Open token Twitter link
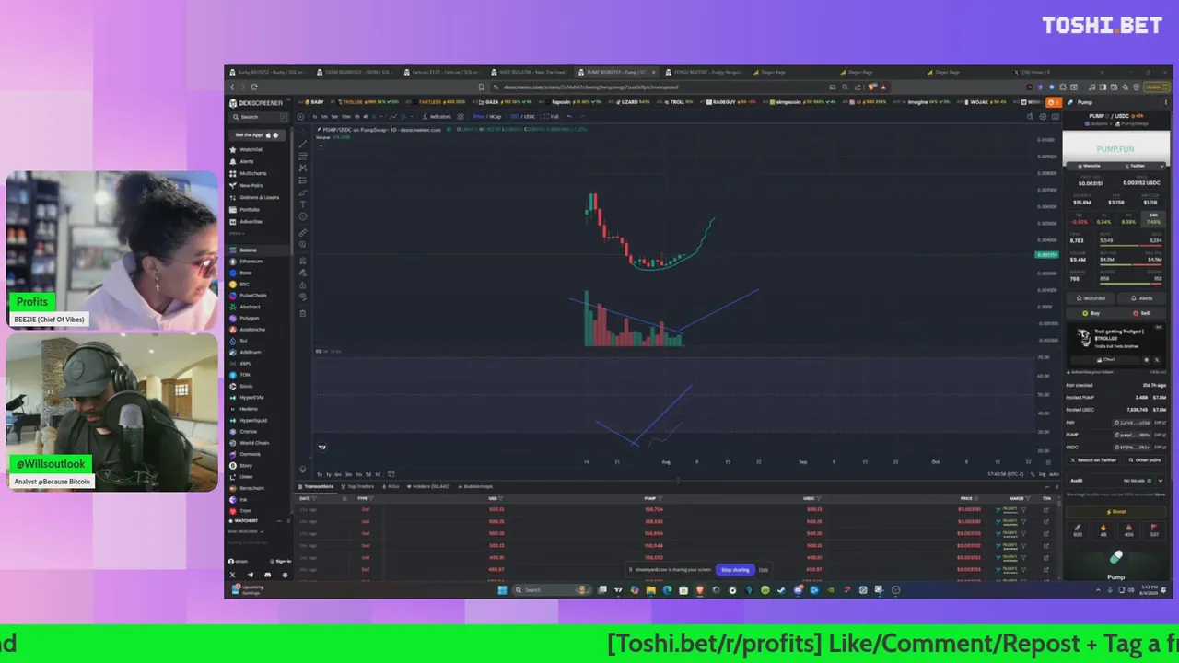Image resolution: width=1179 pixels, height=663 pixels. [x=1135, y=166]
